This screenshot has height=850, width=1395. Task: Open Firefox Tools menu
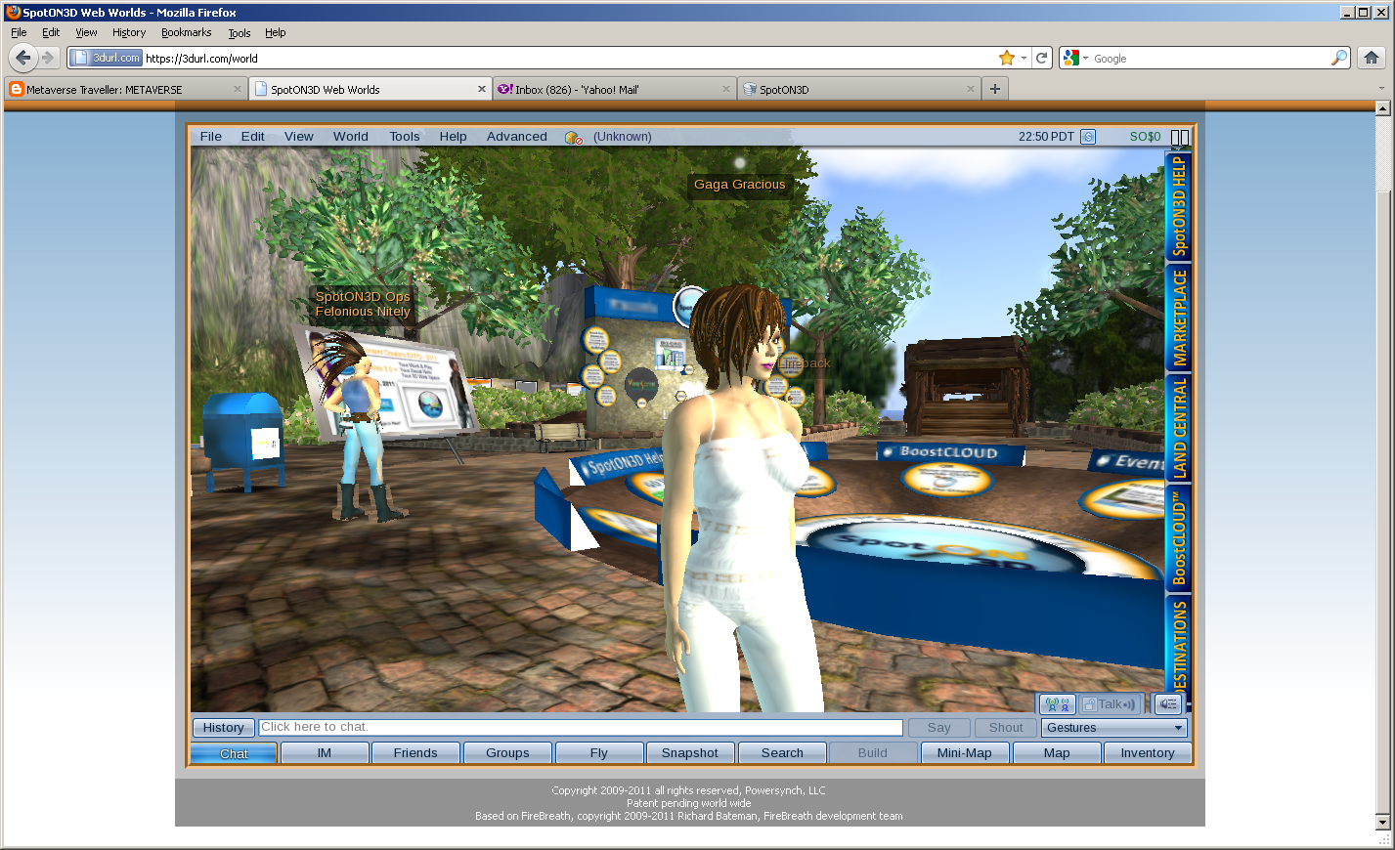coord(240,32)
